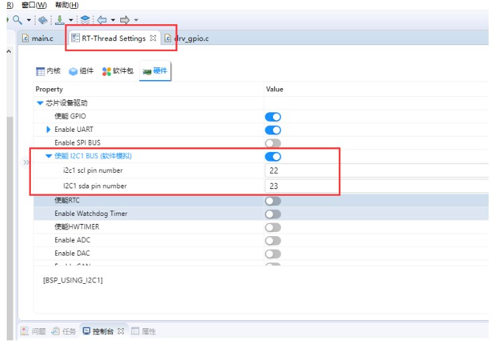The image size is (496, 341).
Task: Open the 软件包 packages settings tab
Action: point(118,71)
